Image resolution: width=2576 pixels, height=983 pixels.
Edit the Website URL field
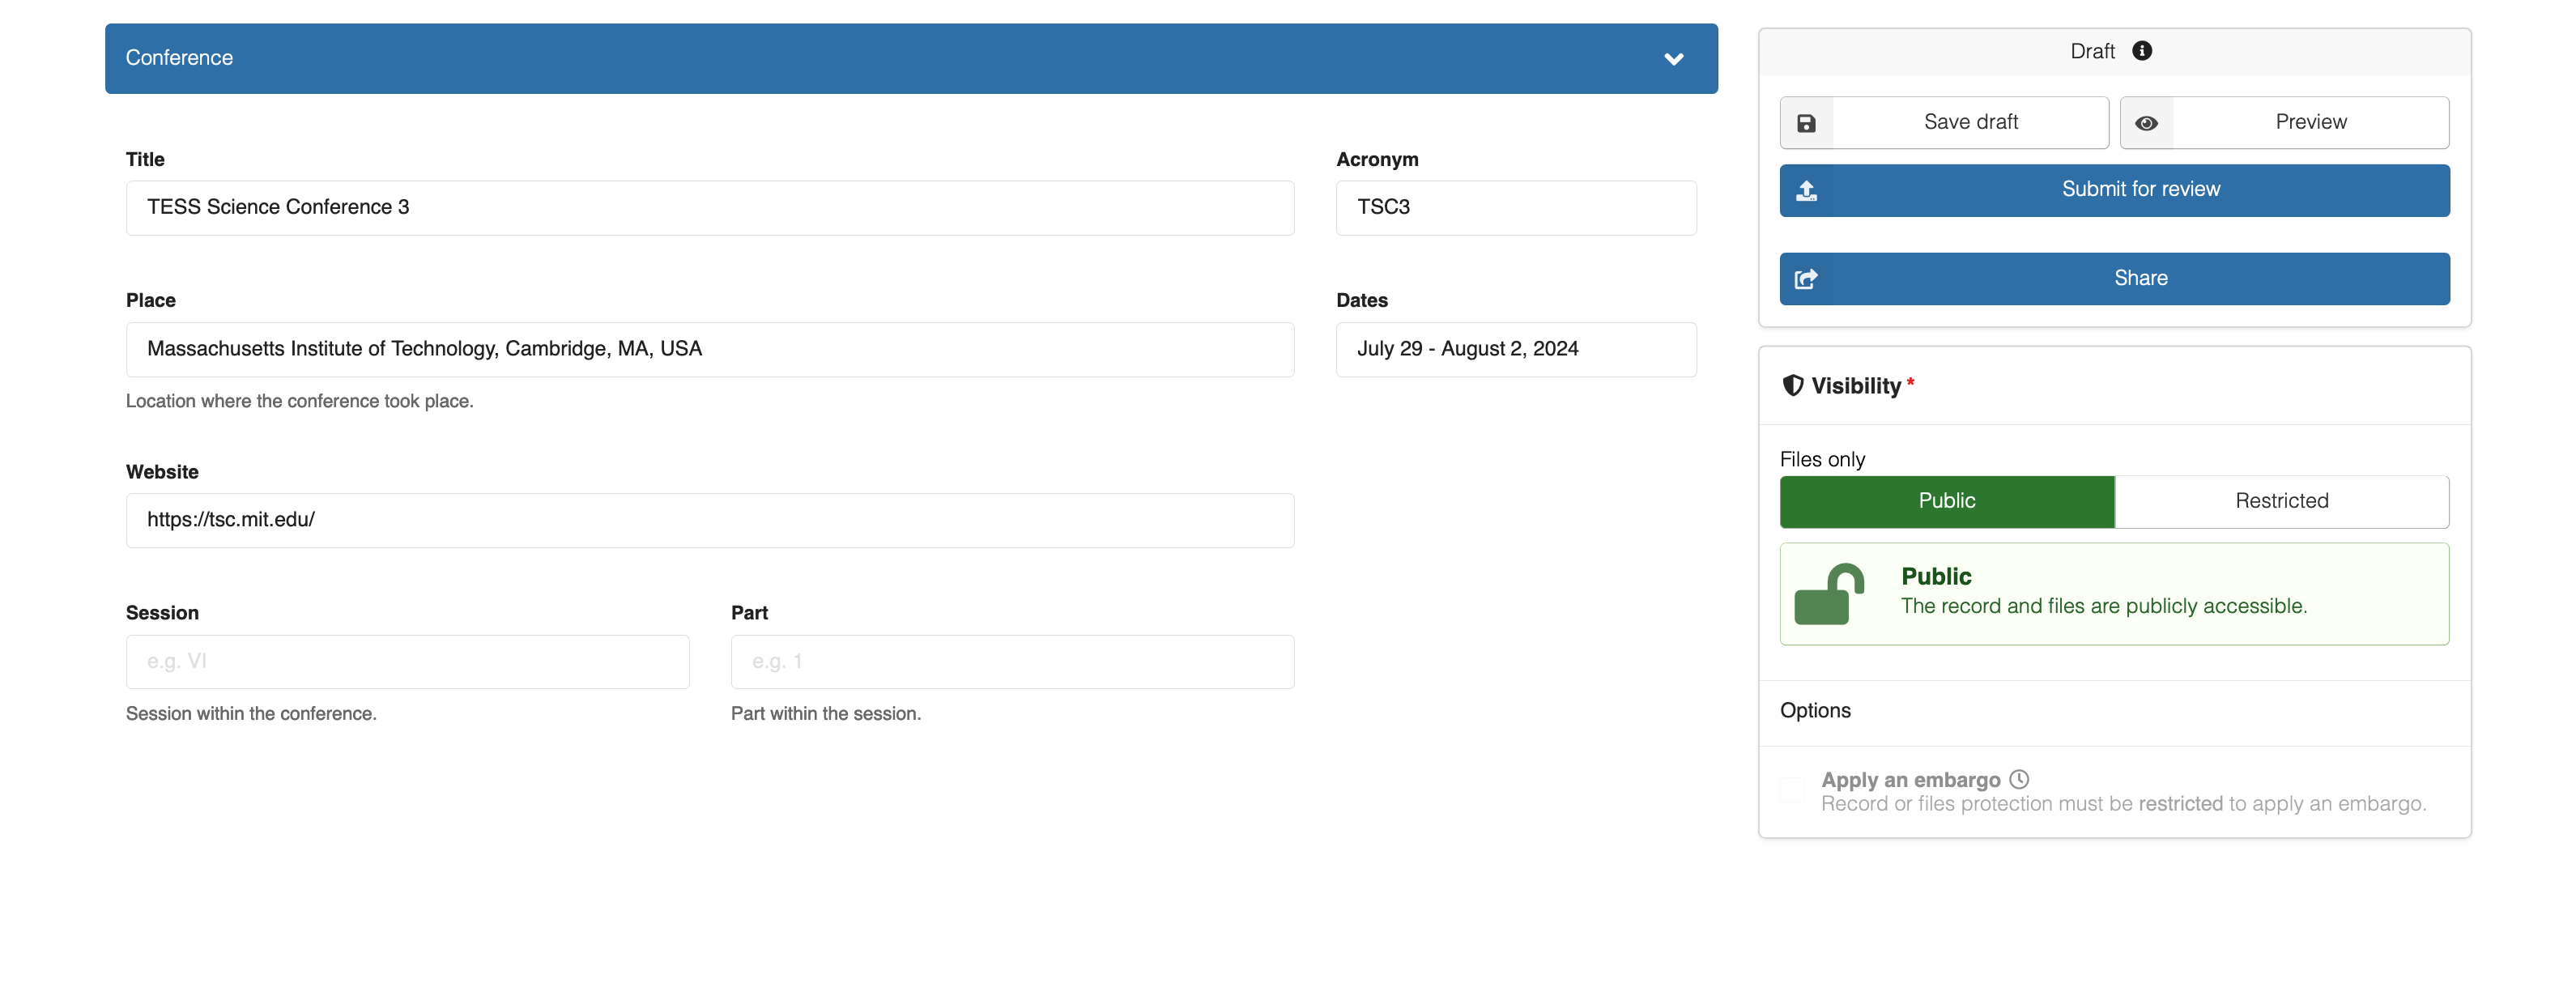[710, 520]
